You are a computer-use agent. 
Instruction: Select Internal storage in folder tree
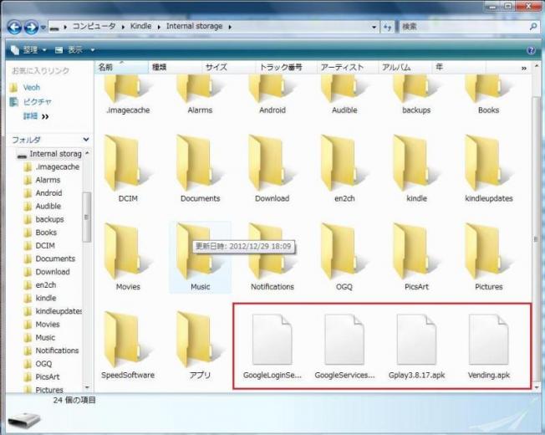[x=50, y=154]
